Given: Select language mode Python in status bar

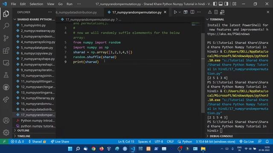Looking at the screenshot, I should 185,142.
